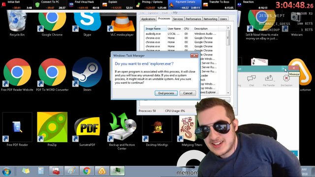
Task: Open VLC media player shortcut
Action: pos(122,23)
